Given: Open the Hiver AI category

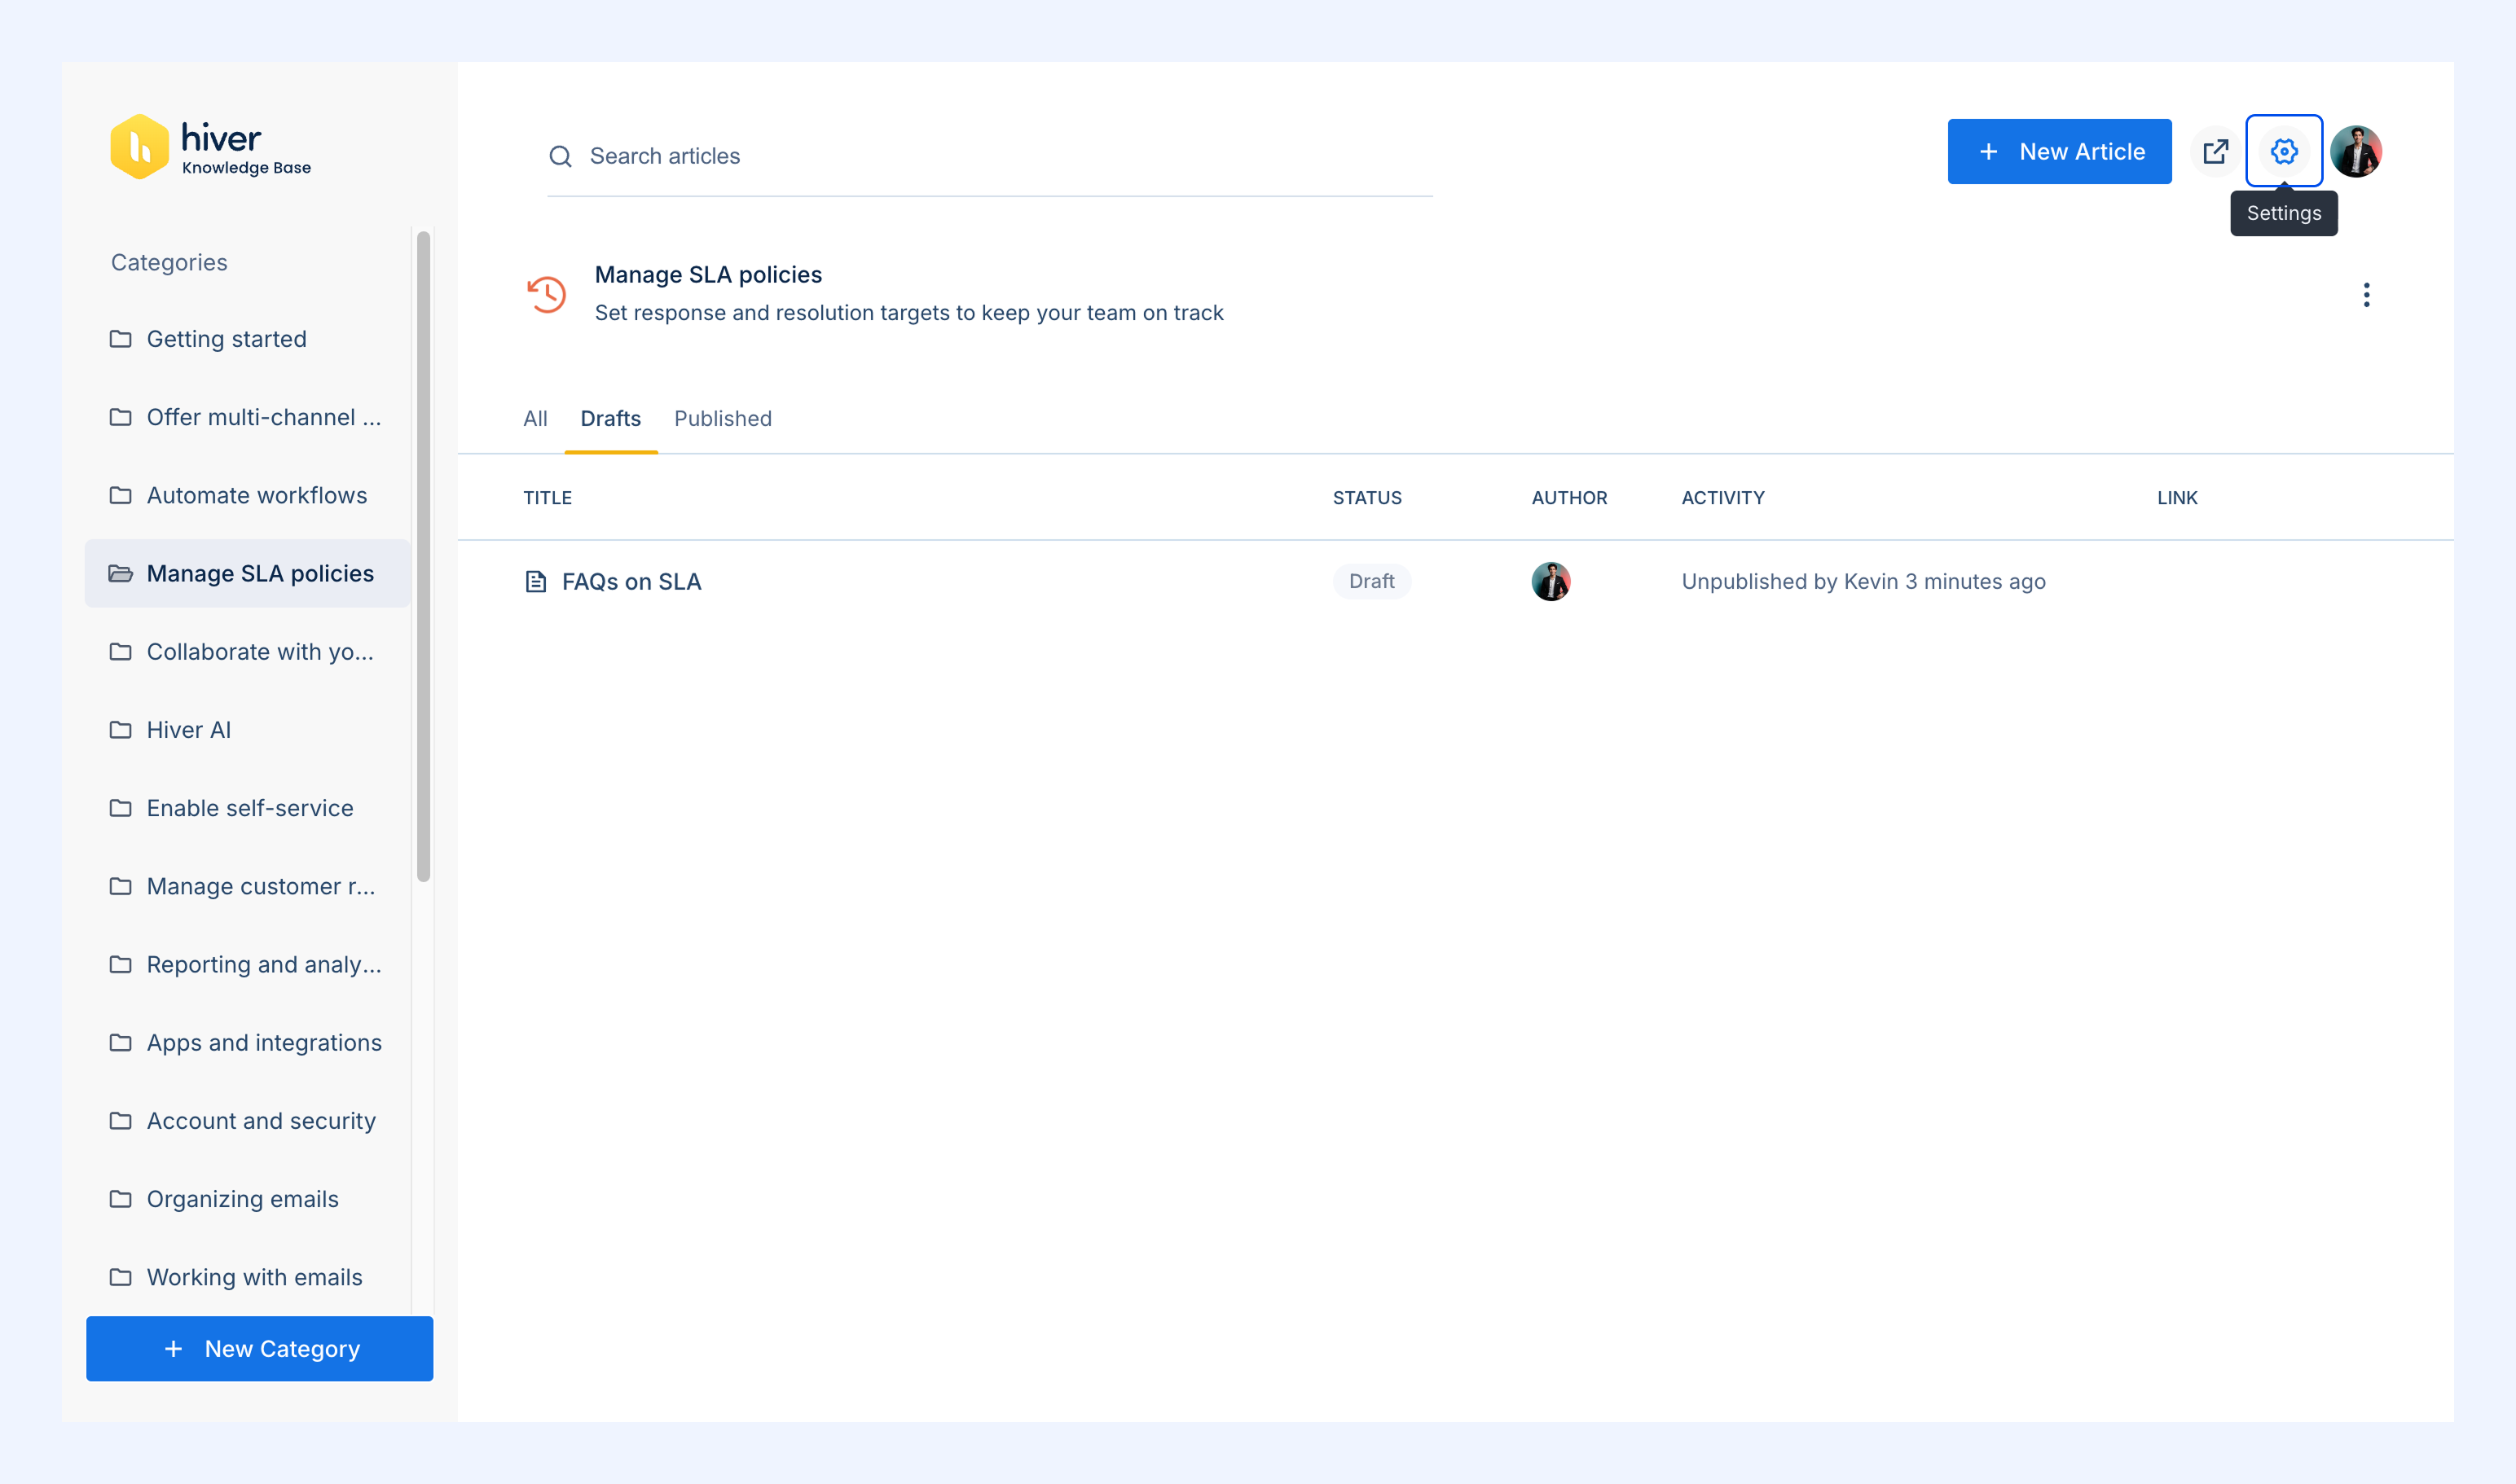Looking at the screenshot, I should [247, 730].
